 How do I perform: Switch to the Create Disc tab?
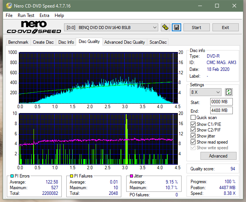click(43, 42)
